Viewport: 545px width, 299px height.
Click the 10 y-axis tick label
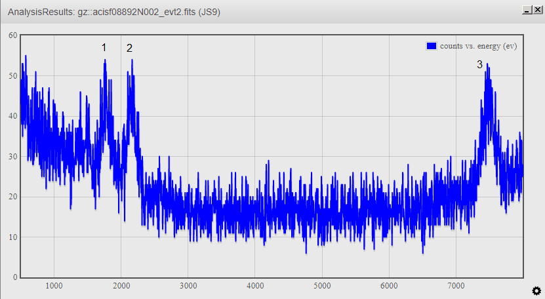click(x=12, y=237)
